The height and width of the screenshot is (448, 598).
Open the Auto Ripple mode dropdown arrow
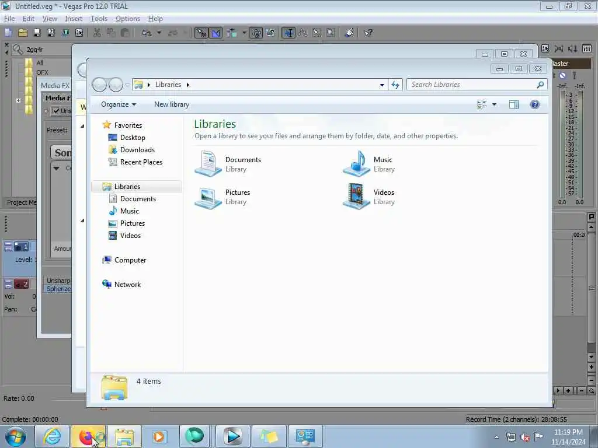[x=244, y=33]
